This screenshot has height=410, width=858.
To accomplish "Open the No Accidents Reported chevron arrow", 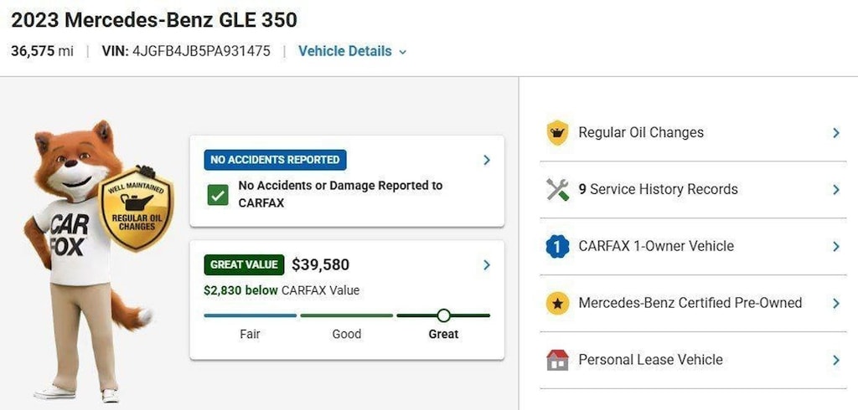I will 487,160.
